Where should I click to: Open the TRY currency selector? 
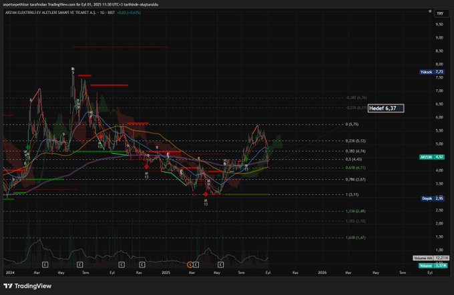pyautogui.click(x=441, y=13)
